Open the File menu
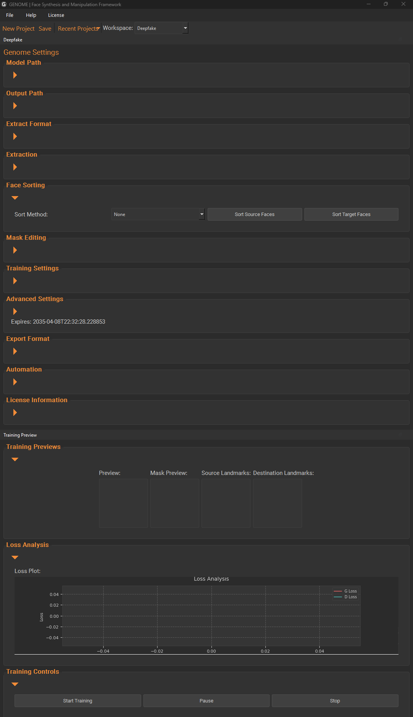 coord(10,15)
